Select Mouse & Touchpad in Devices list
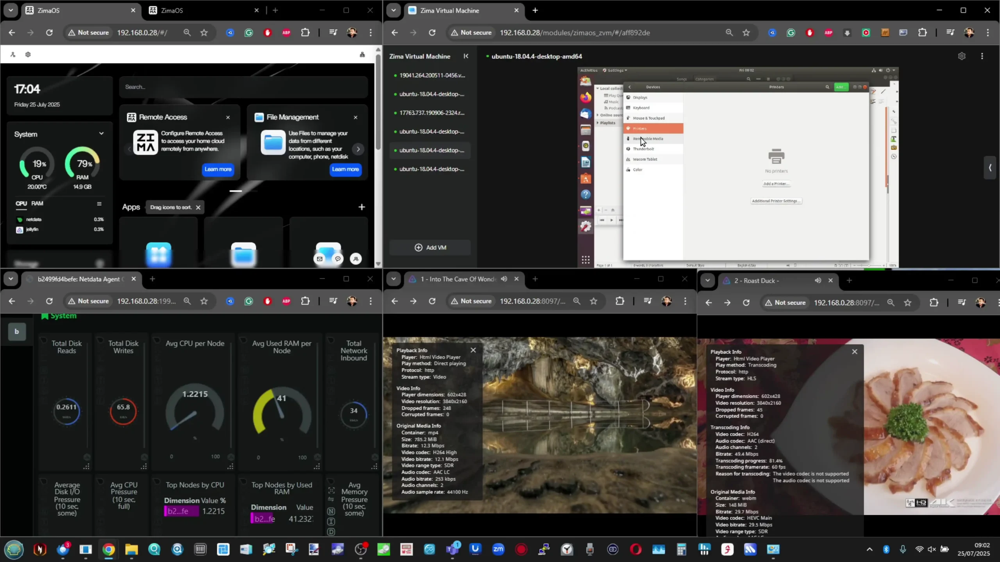 [653, 118]
